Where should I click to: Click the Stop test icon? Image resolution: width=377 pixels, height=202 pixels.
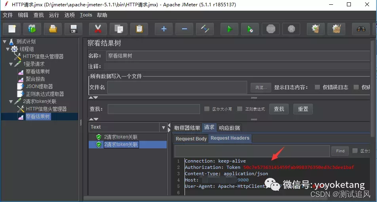pos(271,29)
